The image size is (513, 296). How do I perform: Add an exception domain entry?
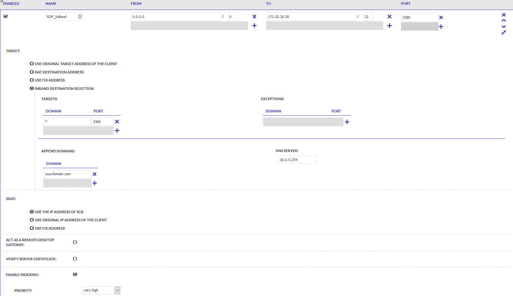(x=347, y=122)
